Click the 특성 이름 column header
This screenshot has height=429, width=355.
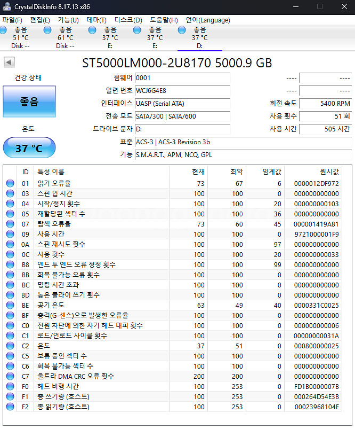tap(102, 172)
